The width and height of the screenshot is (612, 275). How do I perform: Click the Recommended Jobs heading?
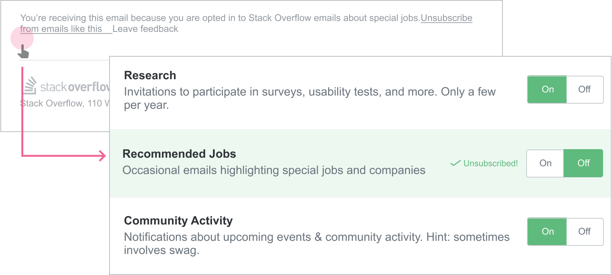coord(179,154)
